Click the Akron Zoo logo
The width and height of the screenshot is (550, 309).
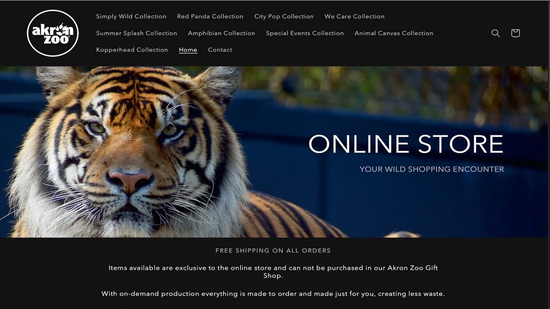point(52,33)
